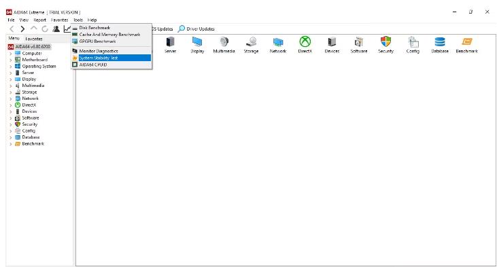497x267 pixels.
Task: Open the Software icon in main pane
Action: [359, 41]
